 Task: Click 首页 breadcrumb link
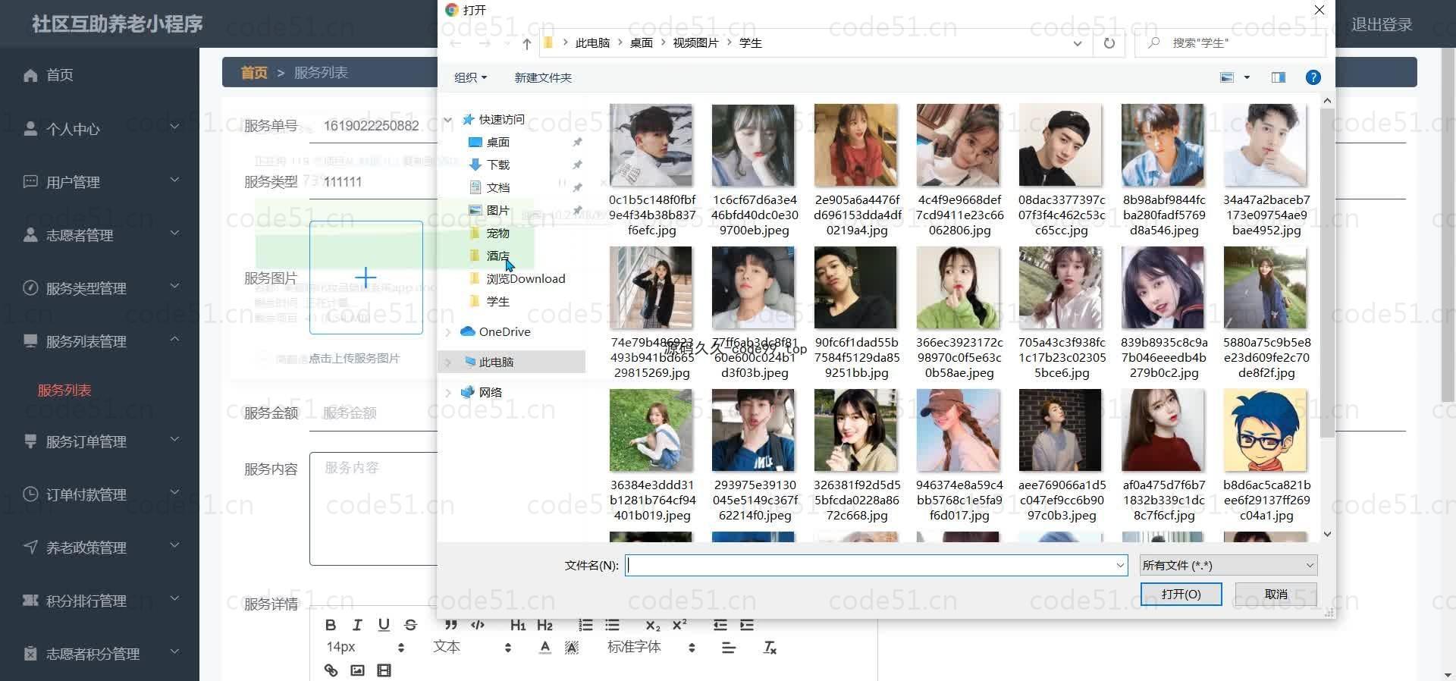pyautogui.click(x=254, y=72)
